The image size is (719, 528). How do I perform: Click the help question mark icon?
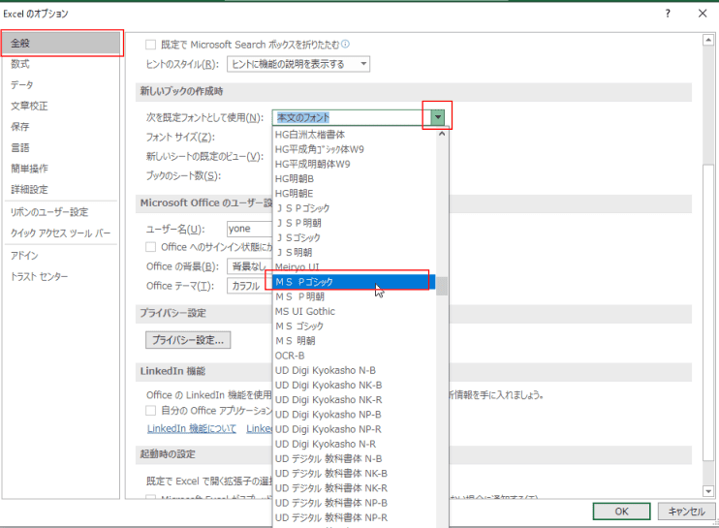pos(668,14)
